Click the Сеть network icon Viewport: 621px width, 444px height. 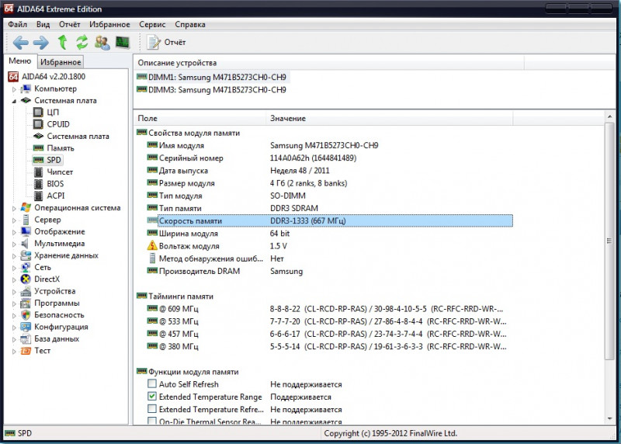(26, 267)
